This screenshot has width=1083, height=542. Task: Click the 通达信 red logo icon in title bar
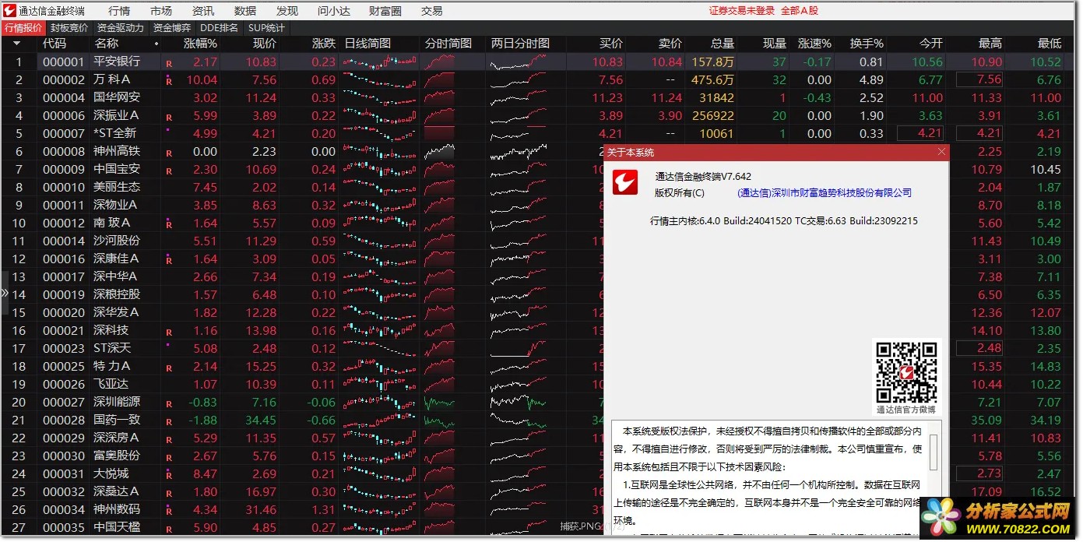pos(9,10)
